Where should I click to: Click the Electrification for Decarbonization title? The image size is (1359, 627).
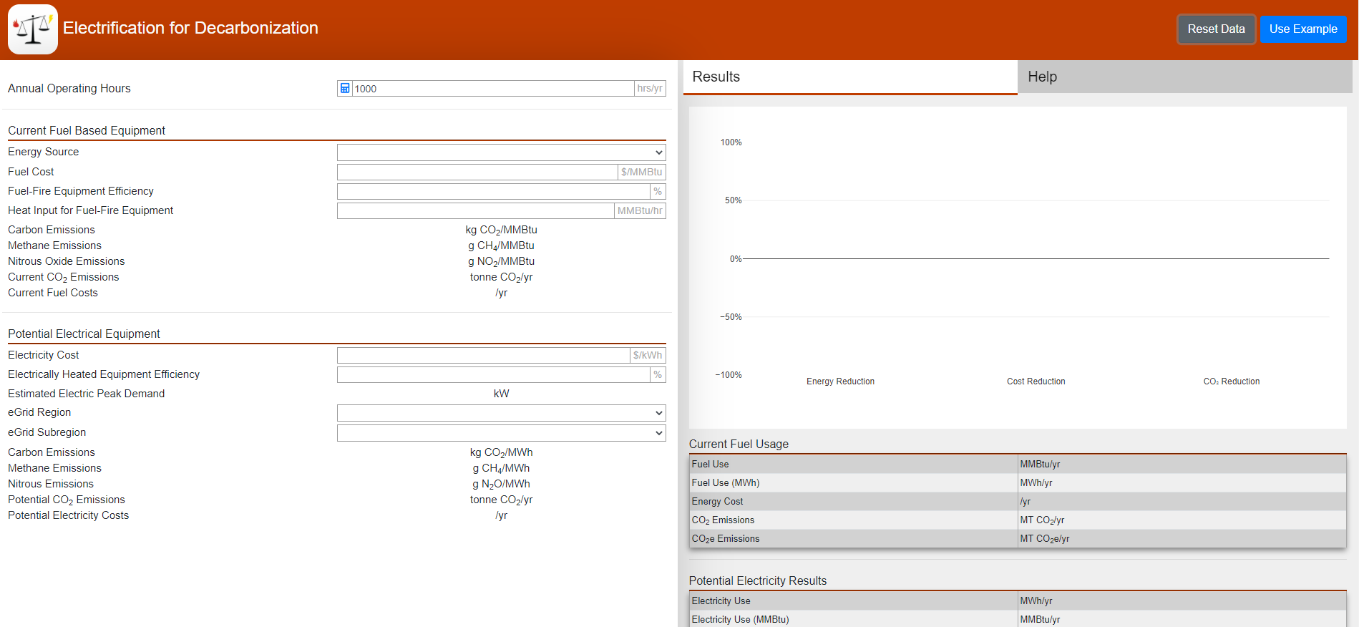(x=190, y=28)
